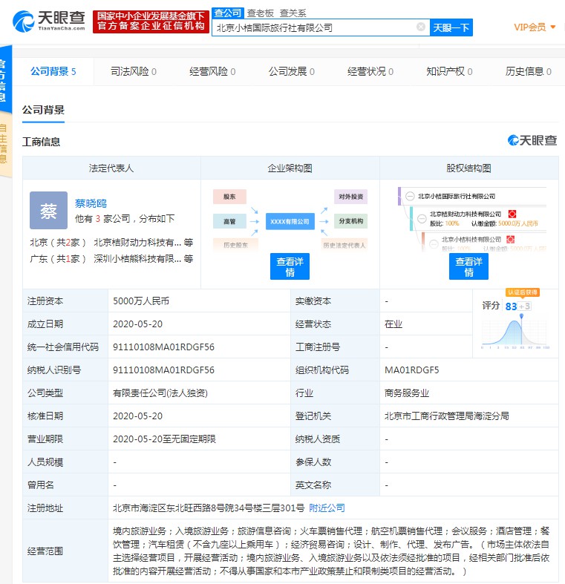Switch to 查关系 search tab

293,13
